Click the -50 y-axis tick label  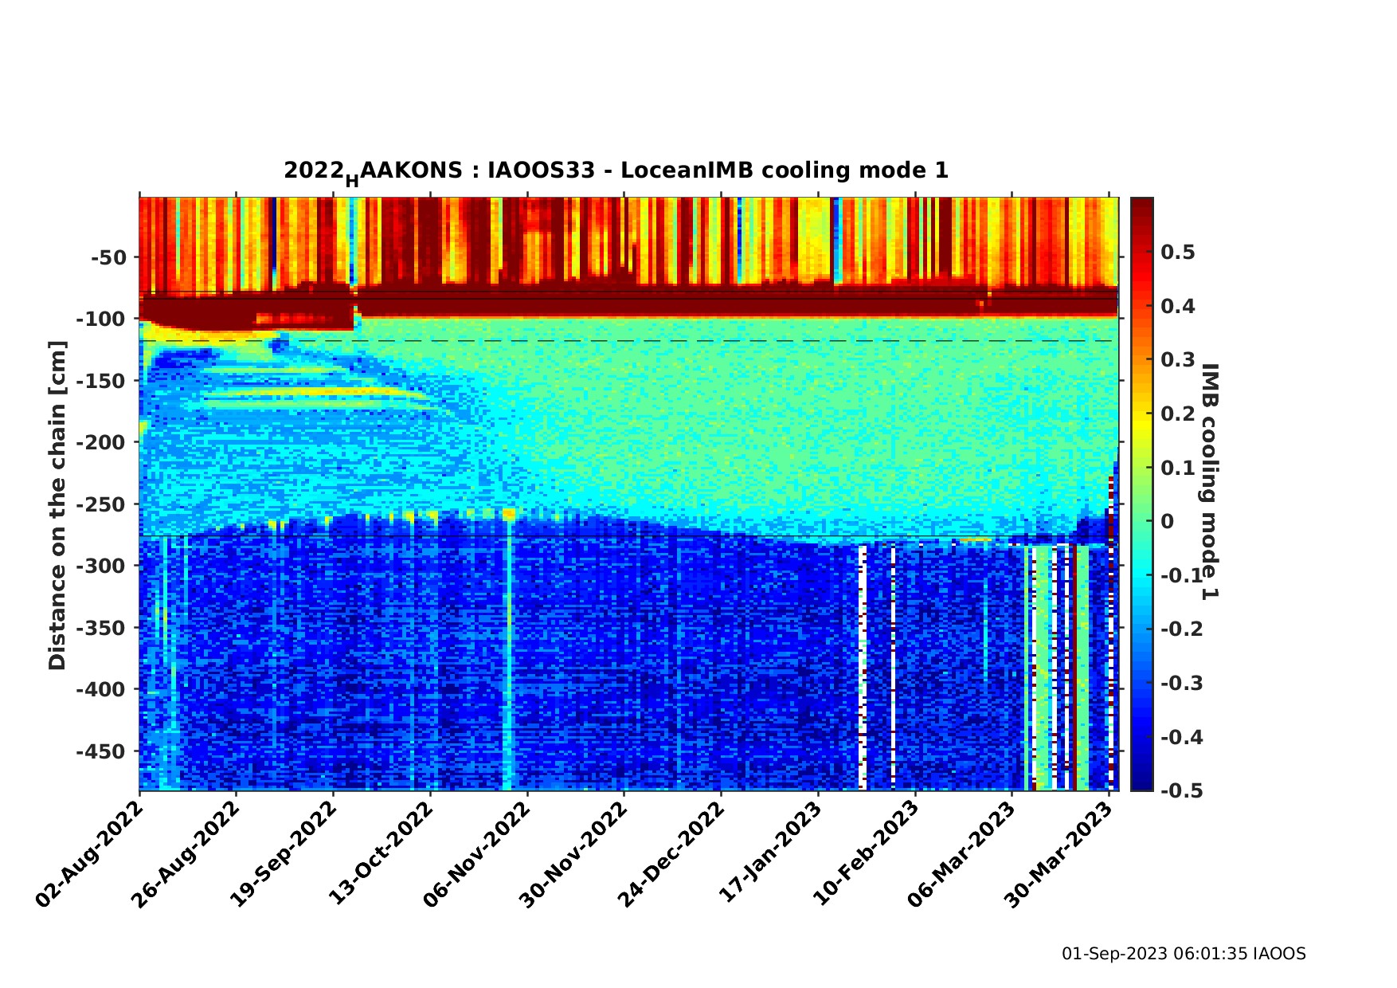coord(108,257)
